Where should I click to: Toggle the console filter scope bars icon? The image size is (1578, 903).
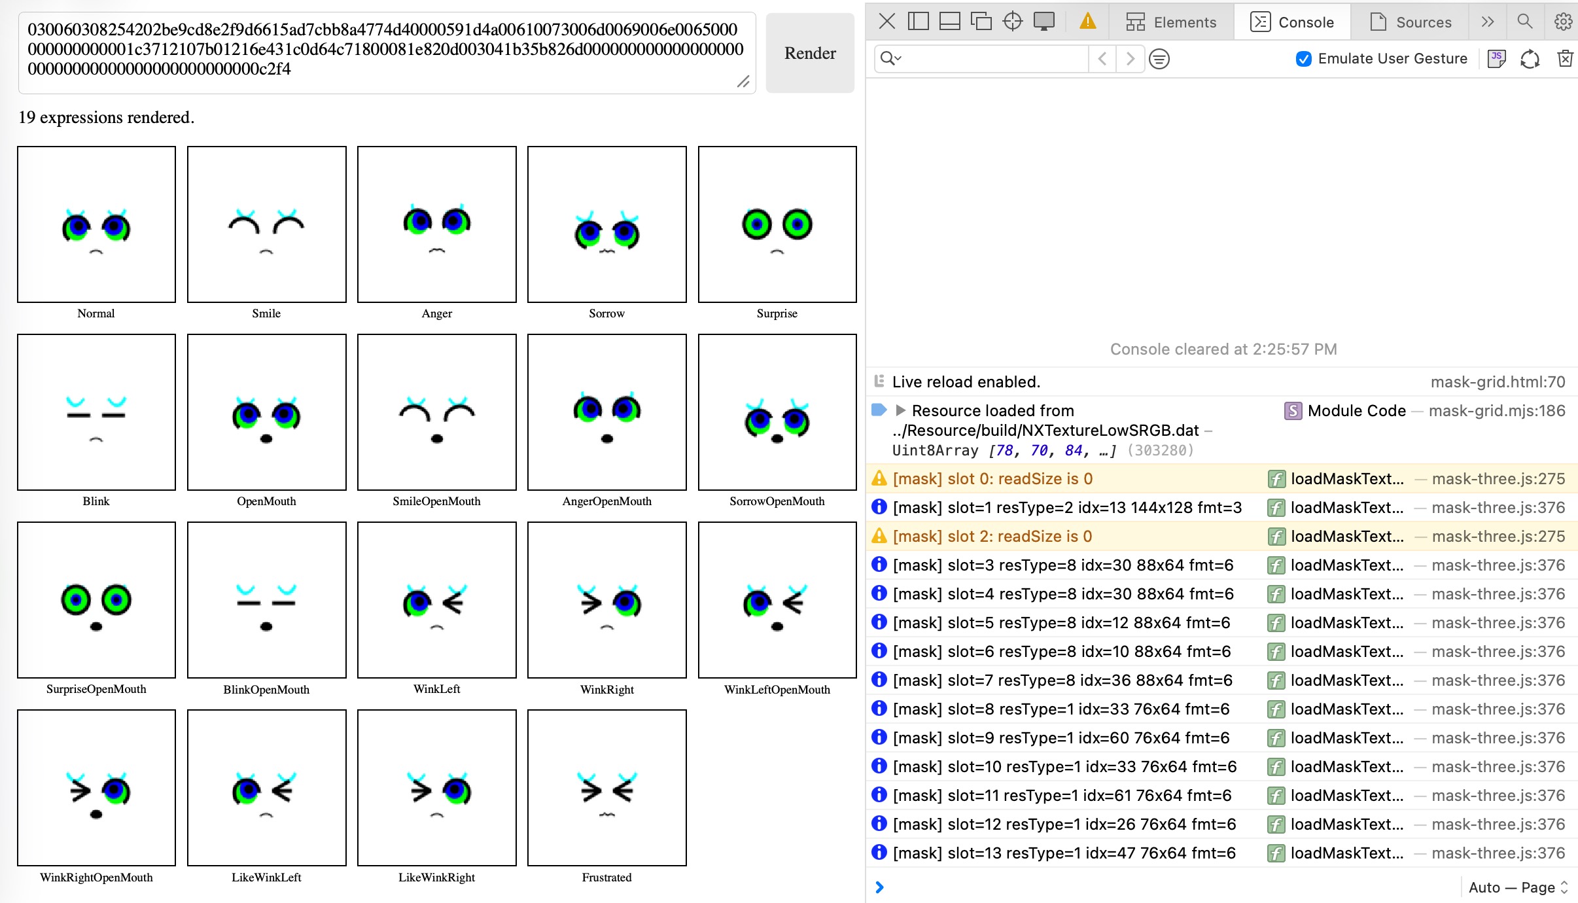pos(1159,59)
